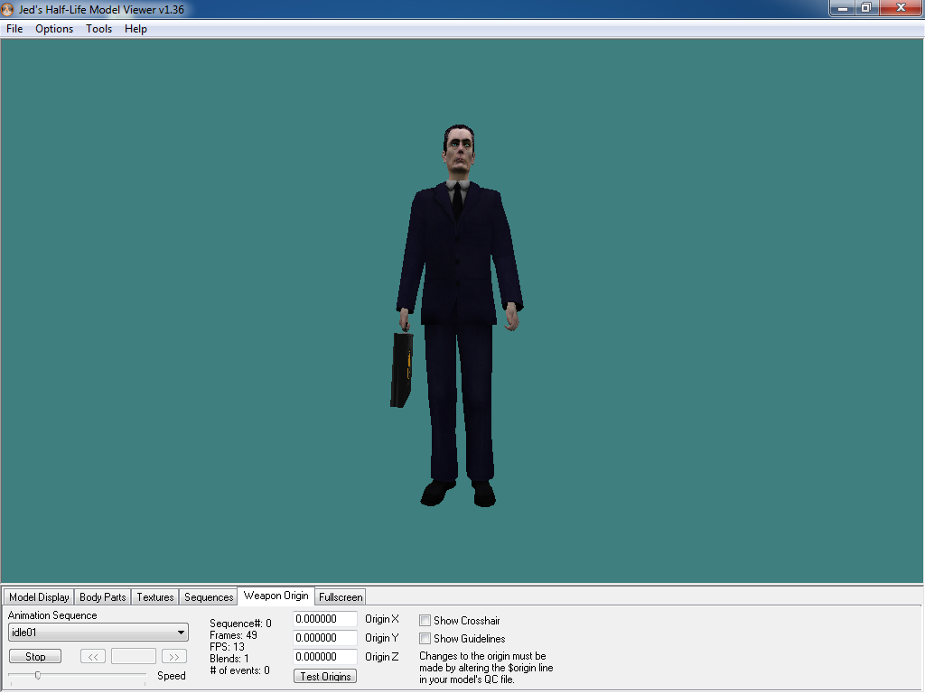Click the '# of events: 0' text
The image size is (925, 693).
pos(240,670)
